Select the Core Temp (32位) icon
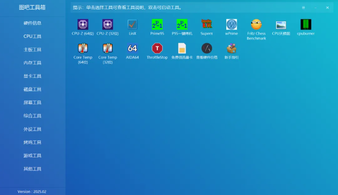Image resolution: width=338 pixels, height=195 pixels. [x=107, y=48]
